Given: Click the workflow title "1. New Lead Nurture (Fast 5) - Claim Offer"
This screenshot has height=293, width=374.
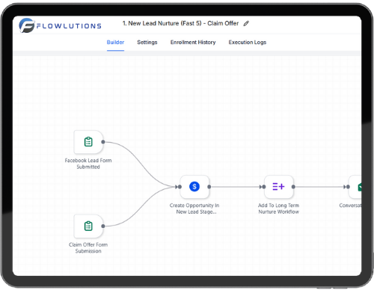Looking at the screenshot, I should [x=180, y=23].
